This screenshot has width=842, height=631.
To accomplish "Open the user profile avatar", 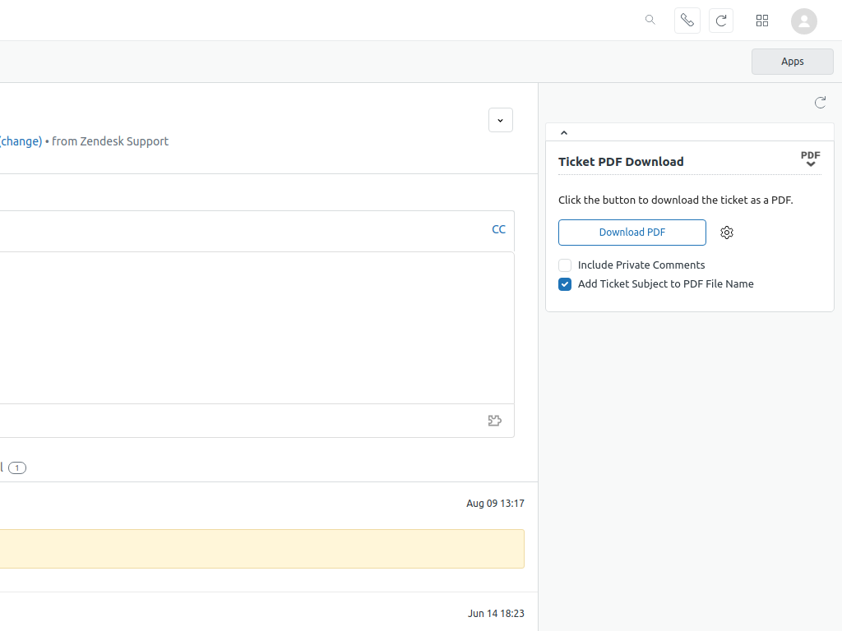I will [803, 21].
